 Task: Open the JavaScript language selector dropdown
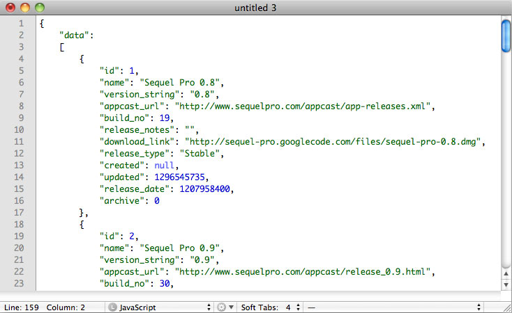click(159, 307)
